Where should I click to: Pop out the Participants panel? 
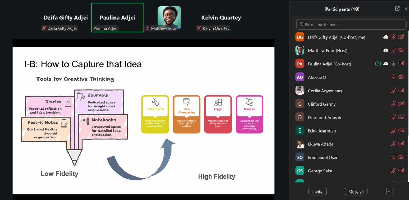point(397,9)
